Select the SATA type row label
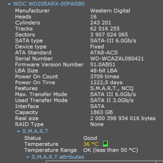The height and width of the screenshot is (163, 163). (29, 41)
